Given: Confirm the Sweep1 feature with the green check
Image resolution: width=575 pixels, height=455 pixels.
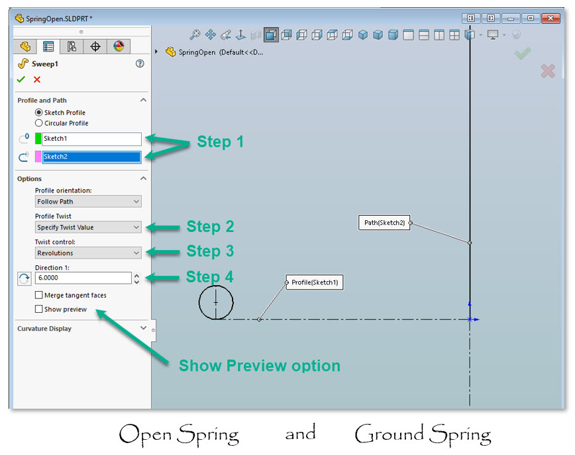Looking at the screenshot, I should coord(21,78).
